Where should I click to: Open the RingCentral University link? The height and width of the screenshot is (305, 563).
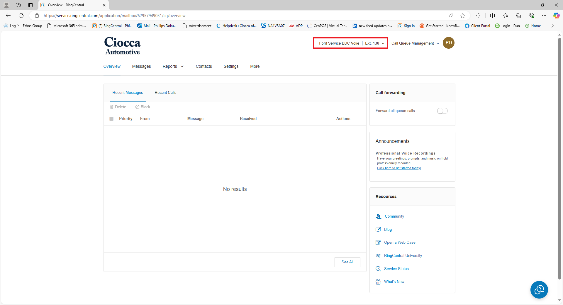[x=403, y=256]
